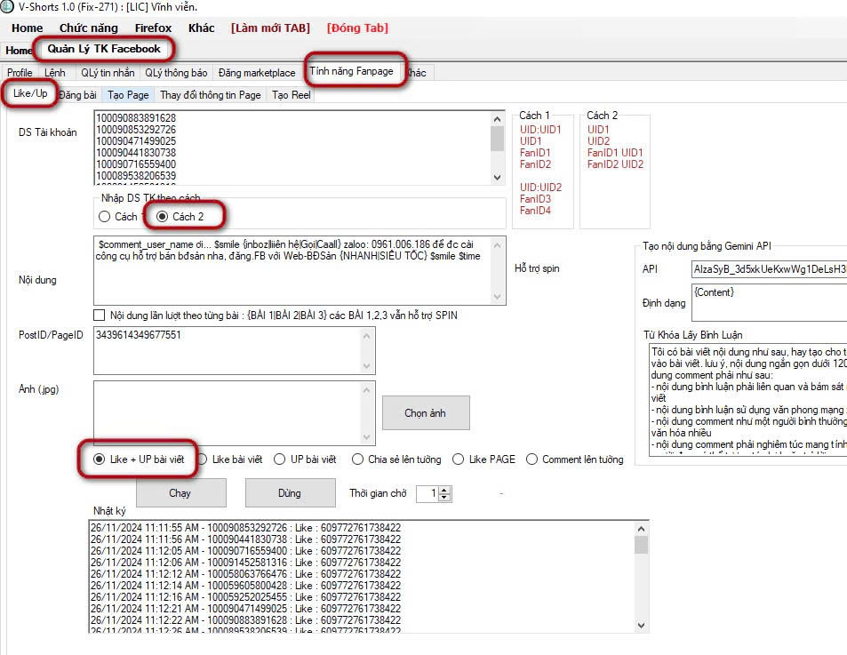Click the log entry at 11:12:05 AM

[x=246, y=551]
